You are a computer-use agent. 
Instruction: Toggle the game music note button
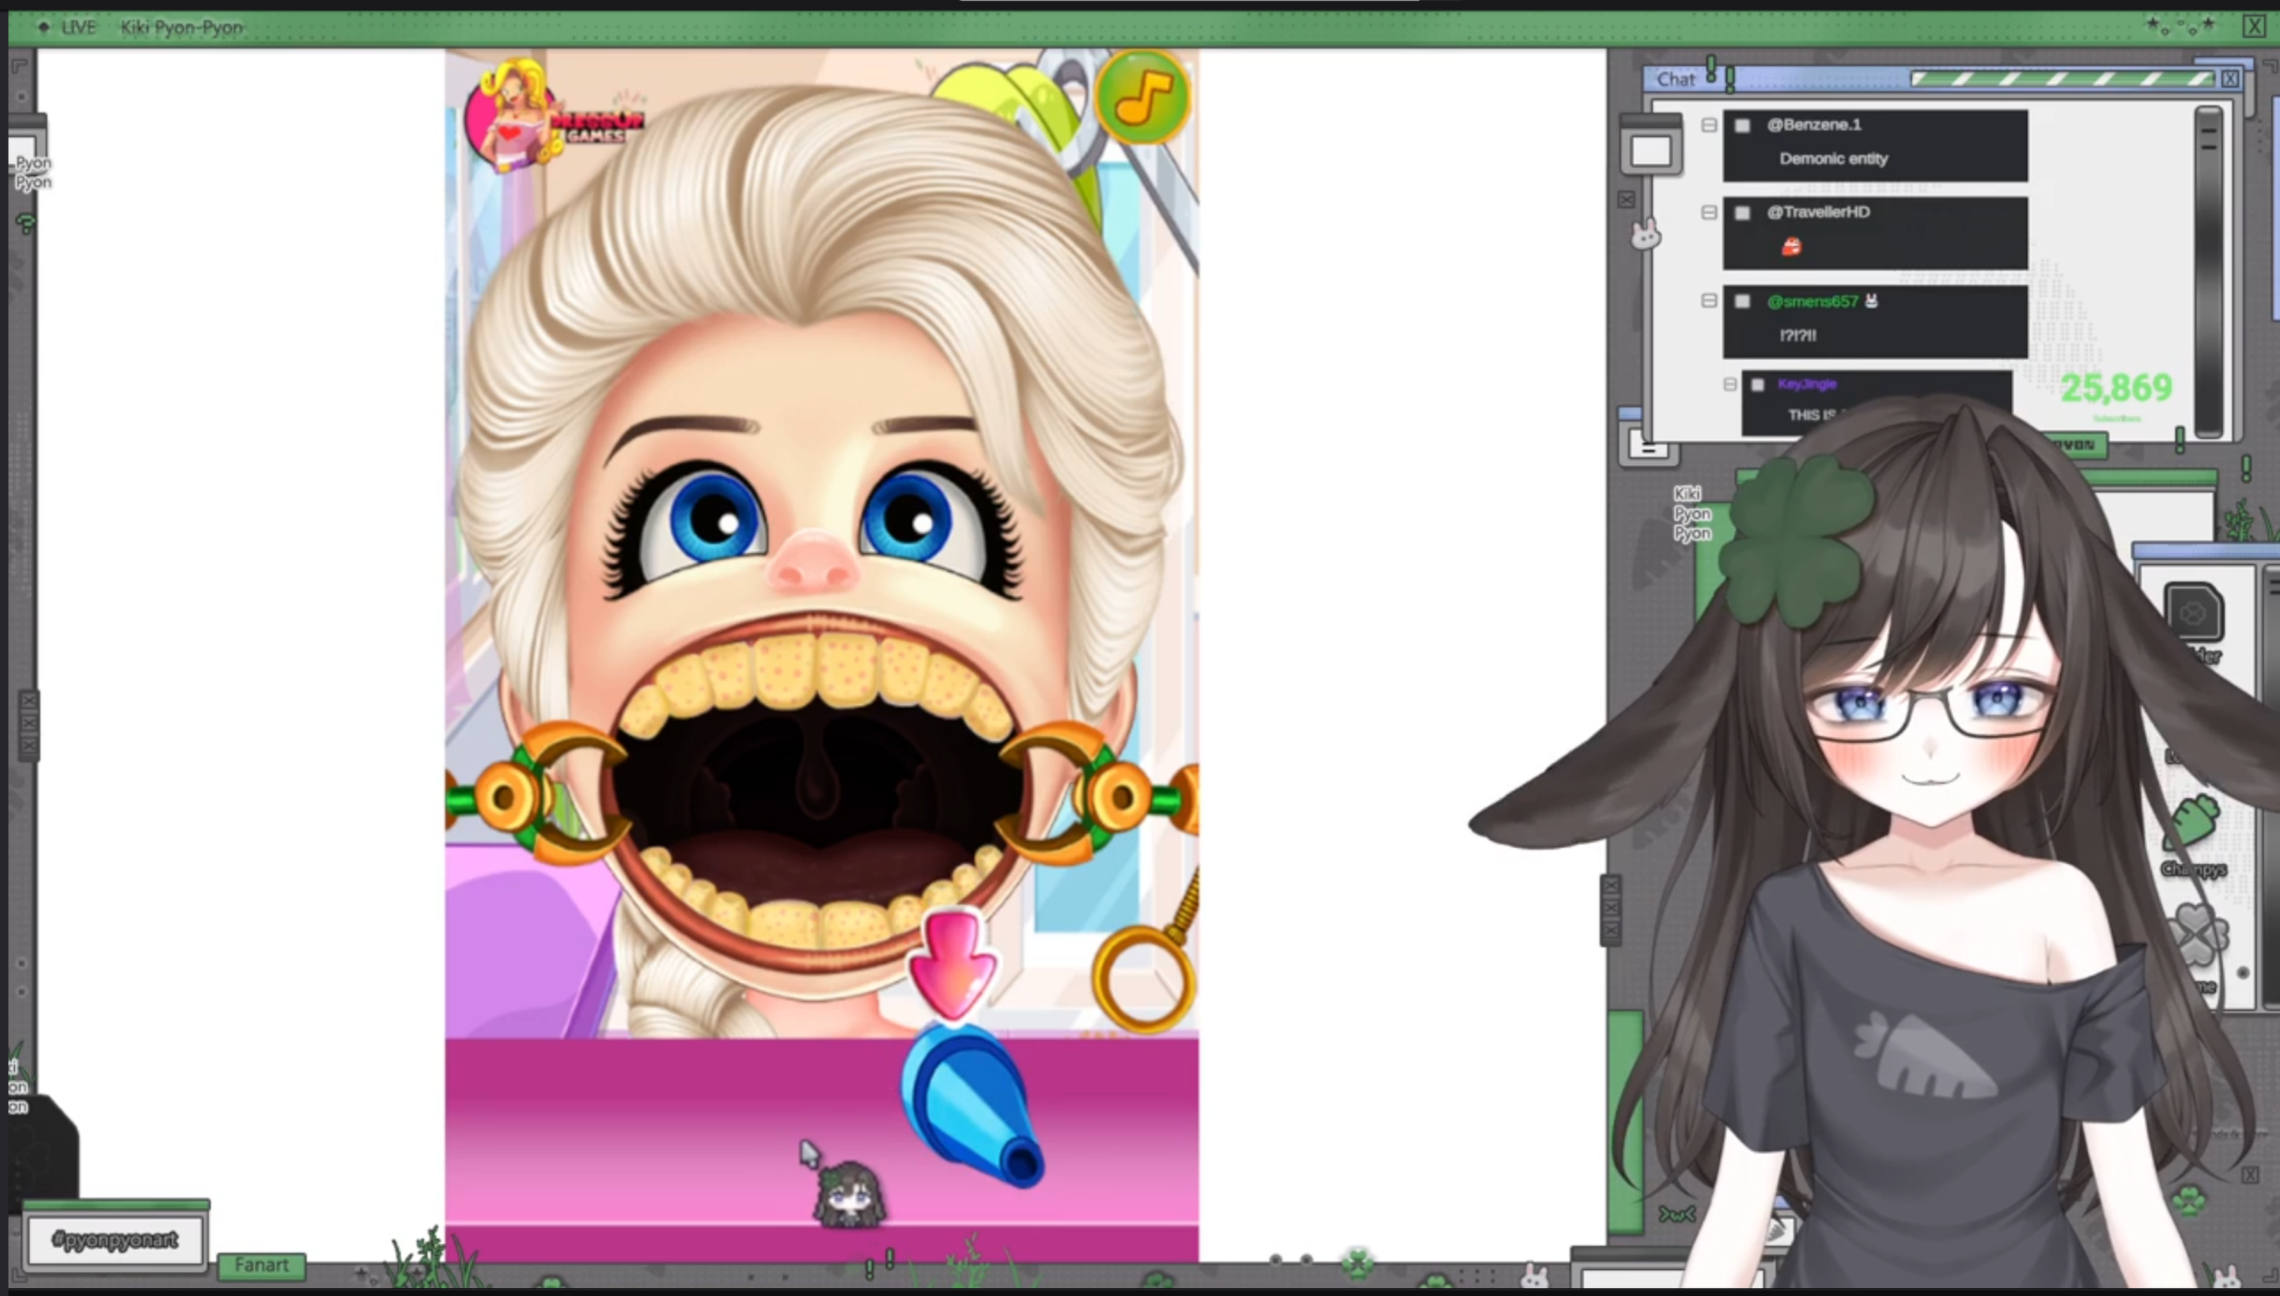click(1142, 97)
